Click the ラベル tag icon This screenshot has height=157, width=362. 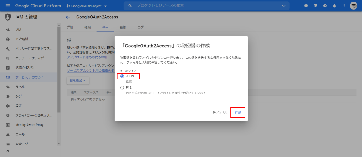(8, 87)
